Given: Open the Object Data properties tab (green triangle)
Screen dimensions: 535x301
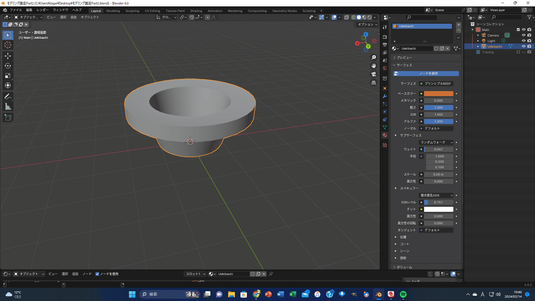Looking at the screenshot, I should (x=385, y=128).
